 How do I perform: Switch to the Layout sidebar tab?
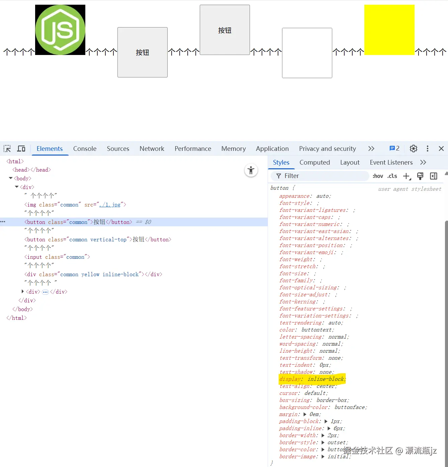coord(350,162)
